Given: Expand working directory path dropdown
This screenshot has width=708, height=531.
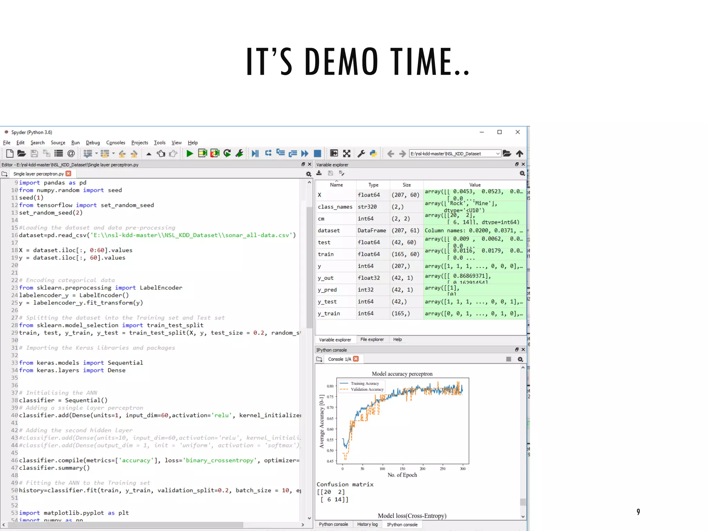Looking at the screenshot, I should coord(497,153).
